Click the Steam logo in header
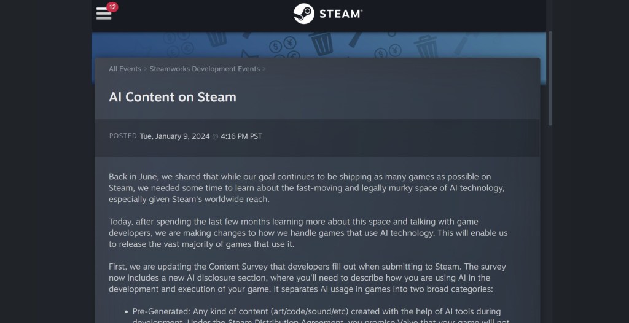The image size is (629, 323). click(x=327, y=14)
